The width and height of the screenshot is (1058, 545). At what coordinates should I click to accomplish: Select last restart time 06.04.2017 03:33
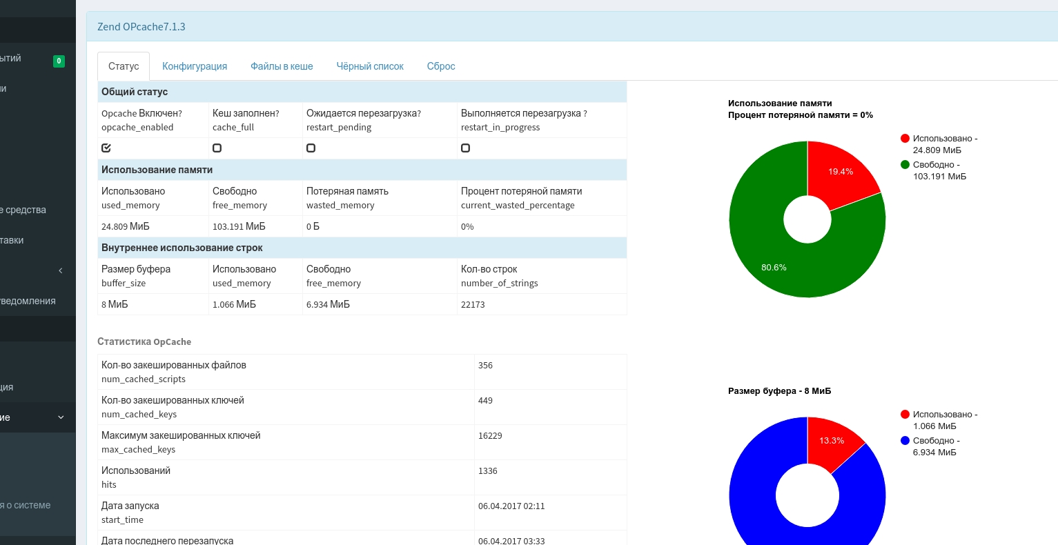tap(511, 541)
